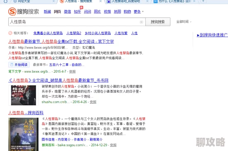The width and height of the screenshot is (228, 151).
Task: Click the 搜狗搜索 search button
Action: click(158, 22)
